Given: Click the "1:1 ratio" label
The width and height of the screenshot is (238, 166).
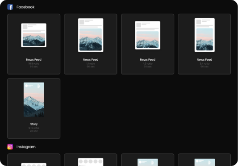Looking at the screenshot, I should tap(91, 63).
